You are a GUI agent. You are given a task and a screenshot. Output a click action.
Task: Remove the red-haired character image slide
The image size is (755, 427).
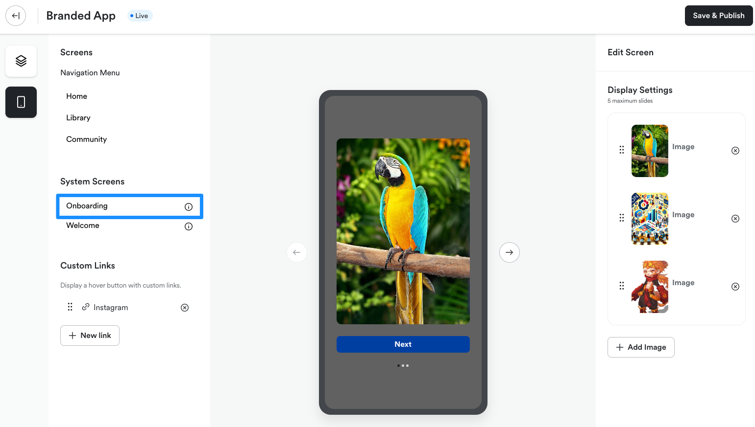pyautogui.click(x=735, y=287)
